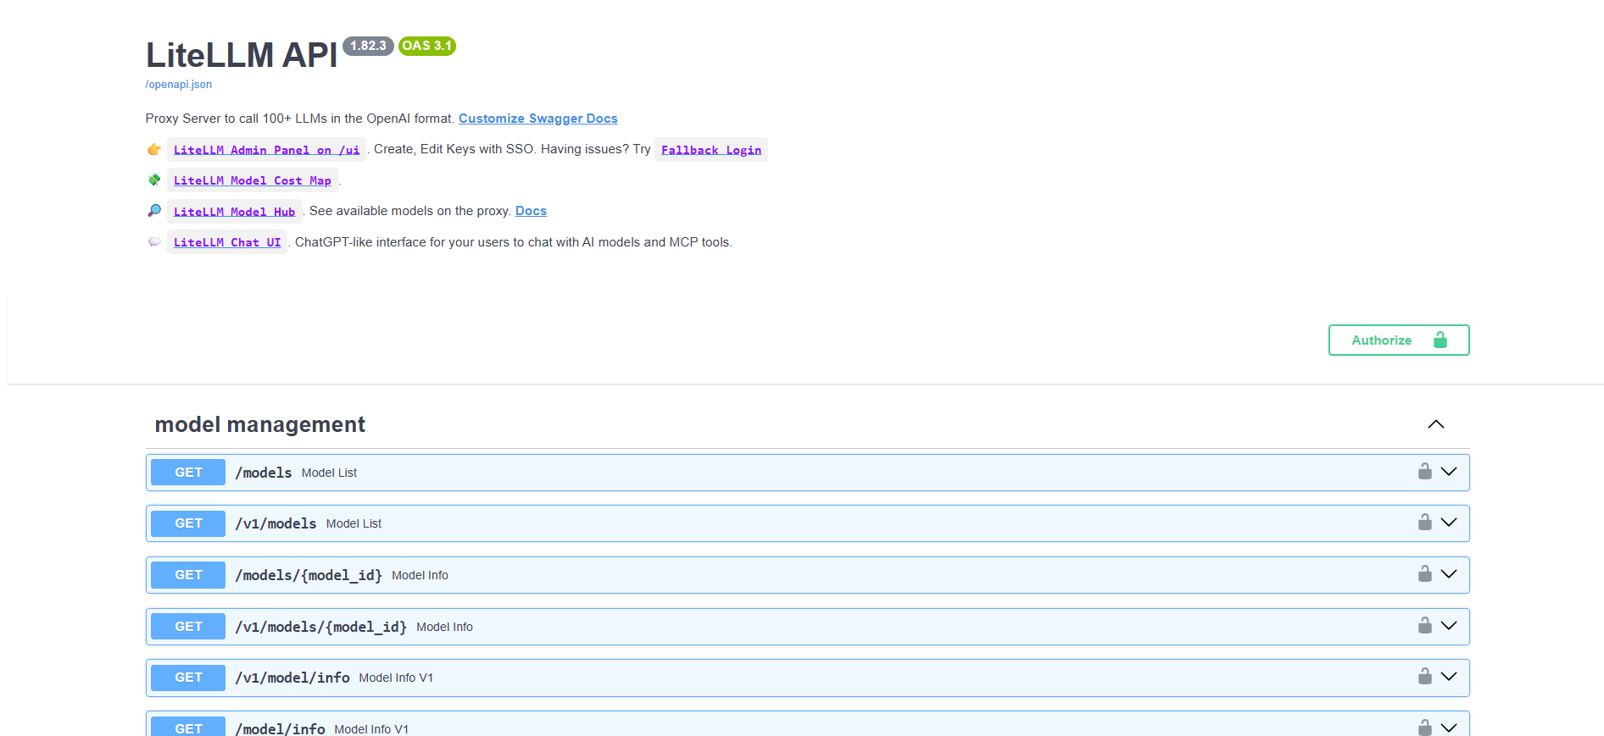Open Customize Swagger Docs link
Image resolution: width=1604 pixels, height=736 pixels.
pyautogui.click(x=538, y=119)
